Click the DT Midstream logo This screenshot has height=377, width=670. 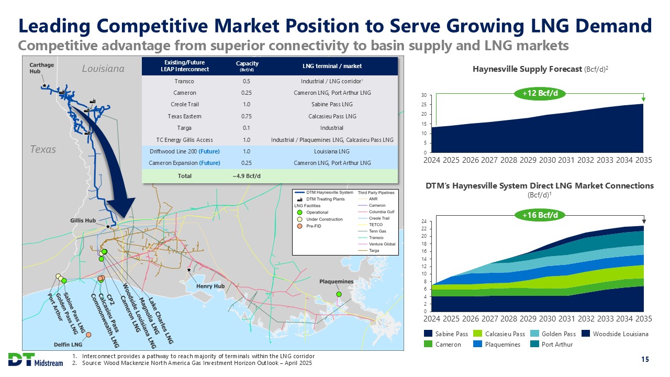coord(35,359)
